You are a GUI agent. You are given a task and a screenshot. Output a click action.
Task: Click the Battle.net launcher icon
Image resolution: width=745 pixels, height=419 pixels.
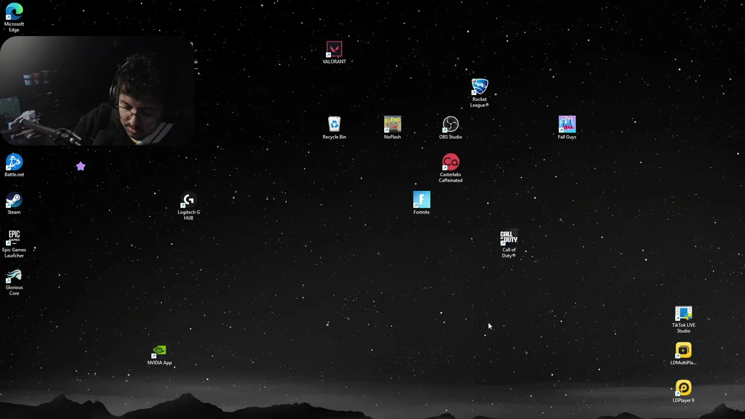[x=14, y=165]
